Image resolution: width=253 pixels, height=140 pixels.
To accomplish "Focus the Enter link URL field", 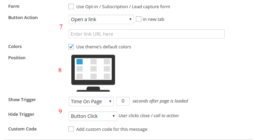I will point(146,34).
